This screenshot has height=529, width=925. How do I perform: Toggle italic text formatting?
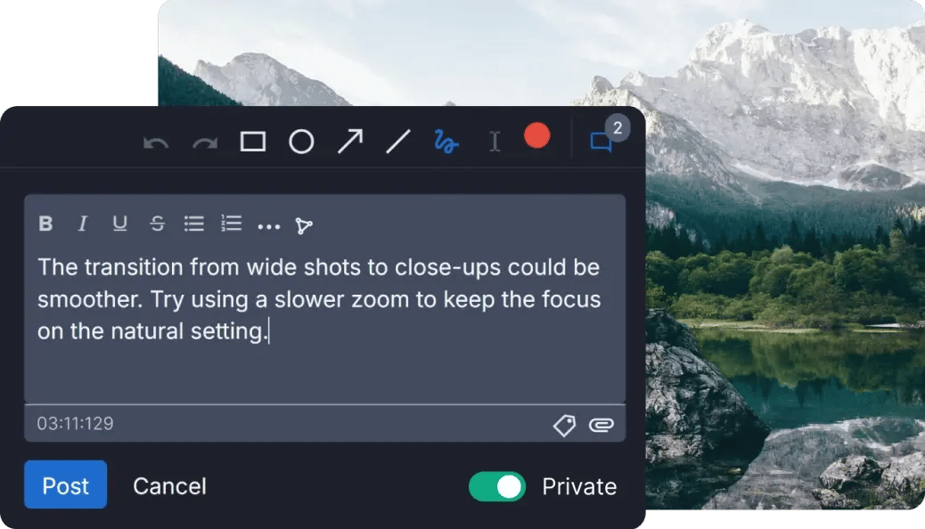83,224
